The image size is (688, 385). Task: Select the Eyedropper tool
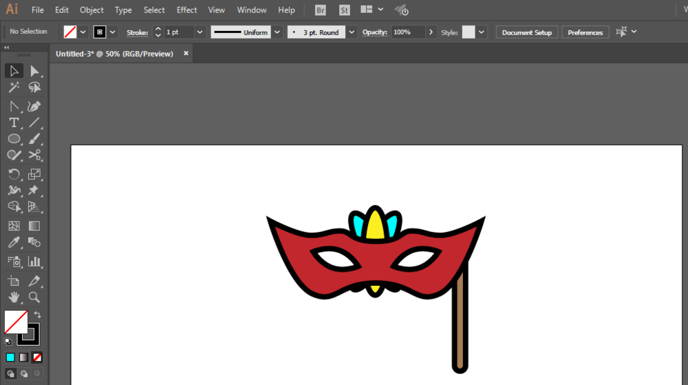14,242
